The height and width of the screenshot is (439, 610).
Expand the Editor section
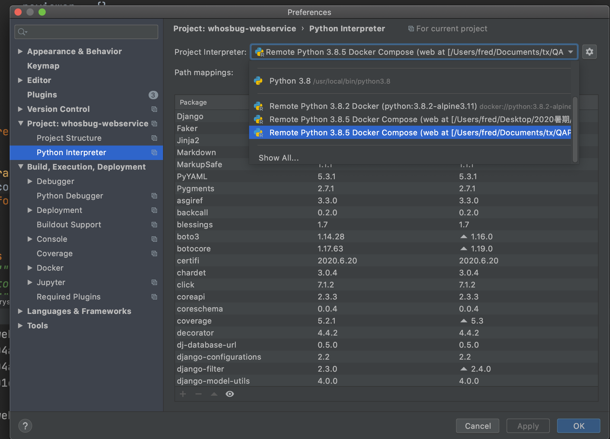(x=20, y=80)
